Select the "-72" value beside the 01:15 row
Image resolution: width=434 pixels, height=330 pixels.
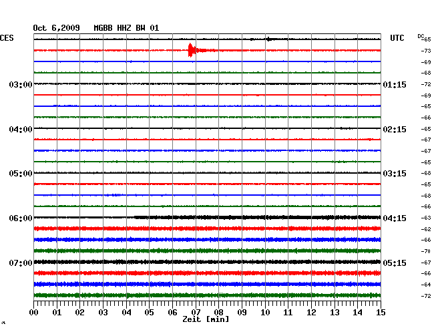pos(426,84)
